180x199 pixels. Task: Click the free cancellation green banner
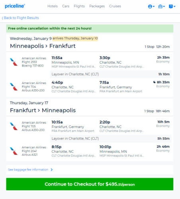coord(90,28)
